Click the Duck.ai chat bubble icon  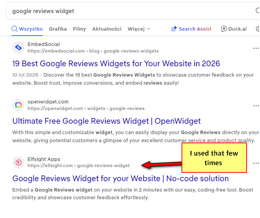click(224, 29)
